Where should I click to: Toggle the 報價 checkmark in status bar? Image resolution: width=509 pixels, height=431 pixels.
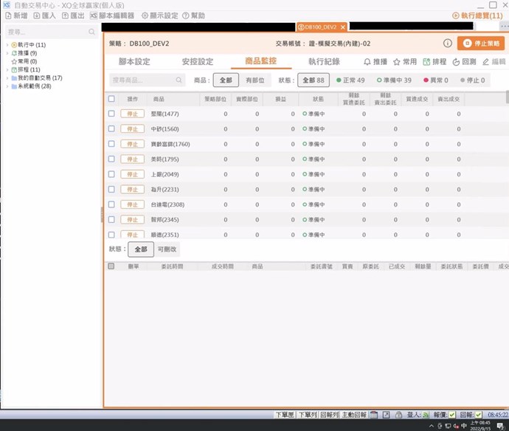pyautogui.click(x=452, y=415)
